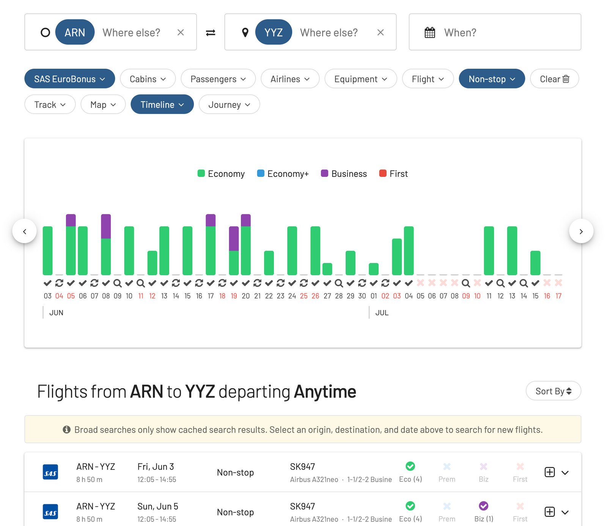Open the Map dropdown
Viewport: 607px width, 526px height.
point(103,104)
